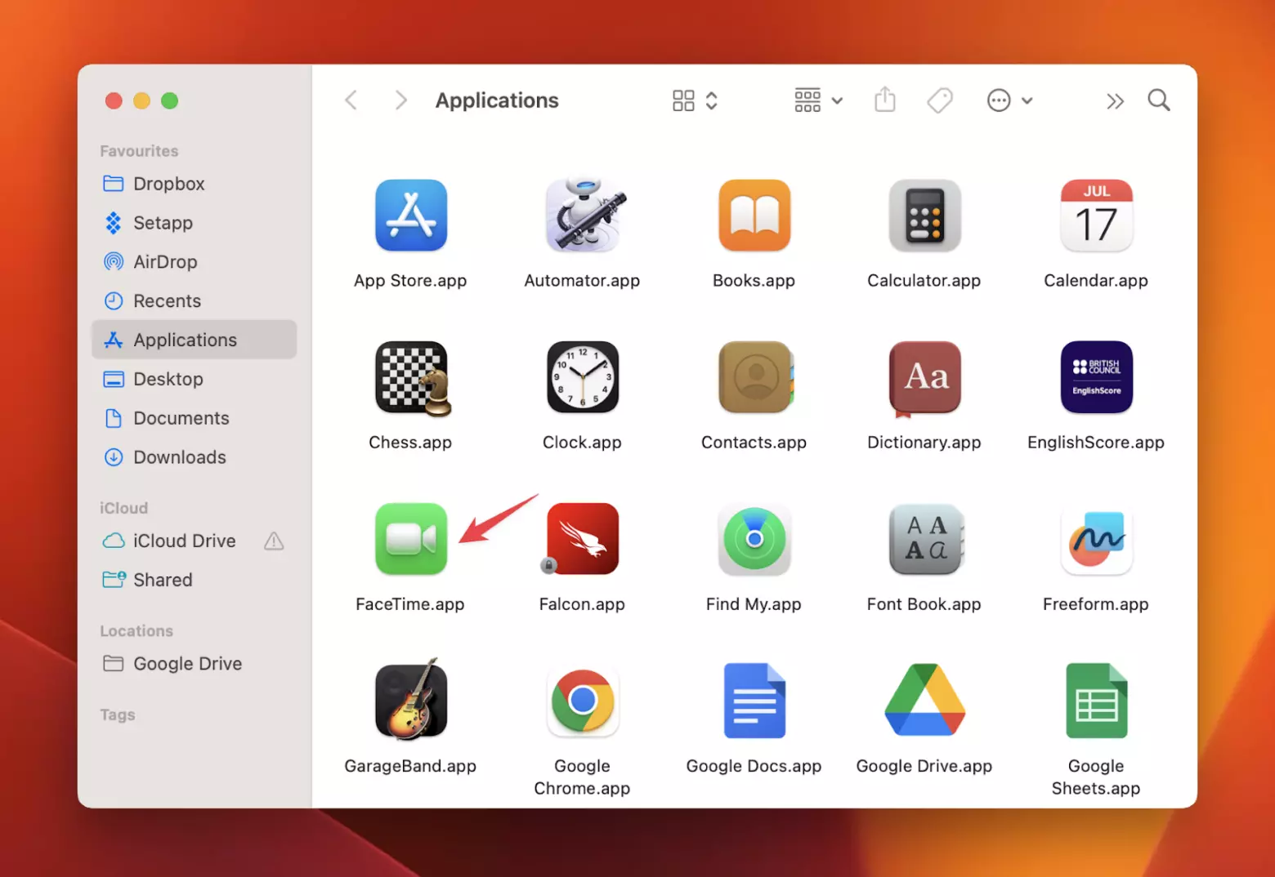Screen dimensions: 1275x877
Task: Select the Freeform app icon
Action: coord(1096,539)
